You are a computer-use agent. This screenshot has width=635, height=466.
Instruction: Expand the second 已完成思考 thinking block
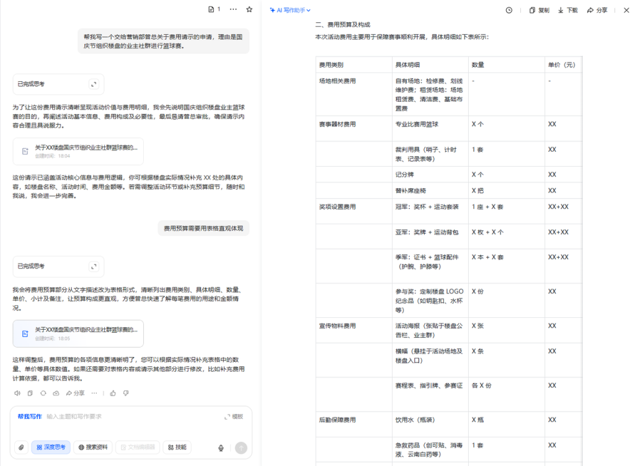click(x=94, y=266)
